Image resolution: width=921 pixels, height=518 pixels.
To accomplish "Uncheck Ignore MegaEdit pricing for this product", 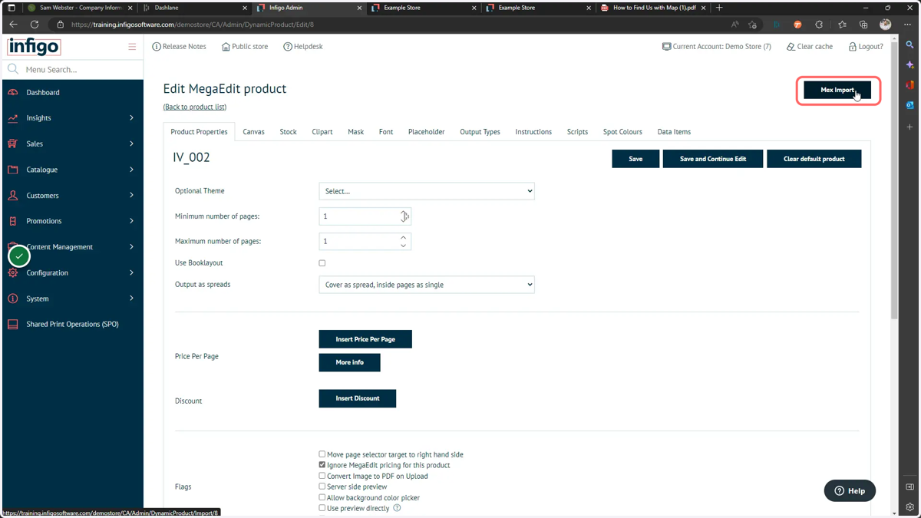I will click(x=322, y=465).
